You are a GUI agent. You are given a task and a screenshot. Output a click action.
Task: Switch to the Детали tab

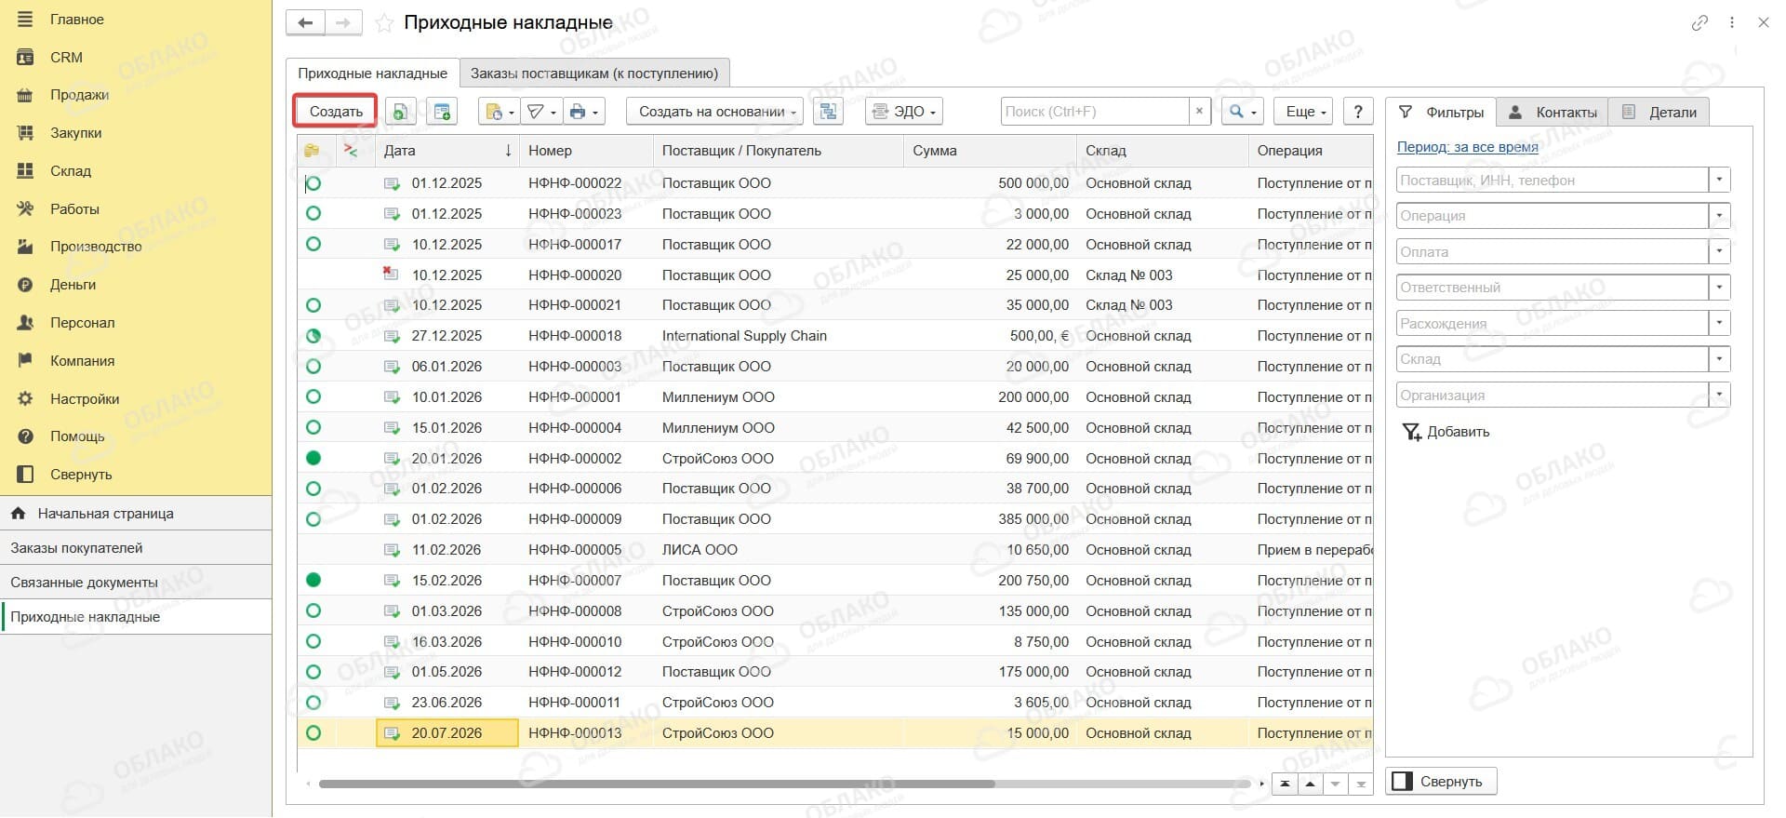coord(1659,113)
